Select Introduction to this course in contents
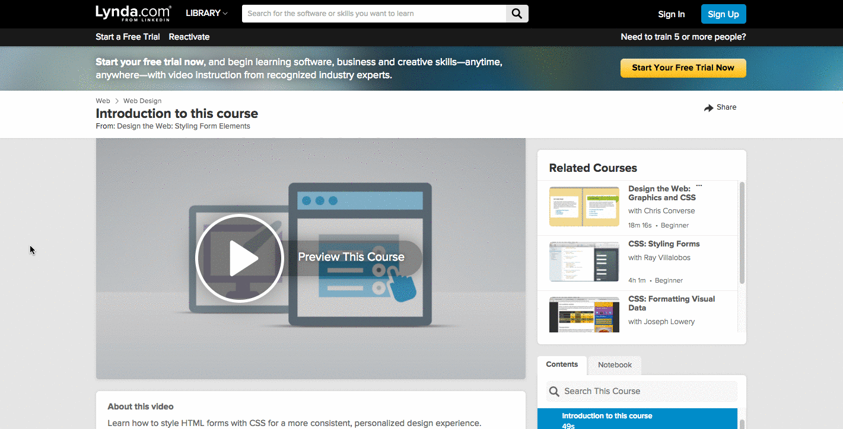 point(607,416)
